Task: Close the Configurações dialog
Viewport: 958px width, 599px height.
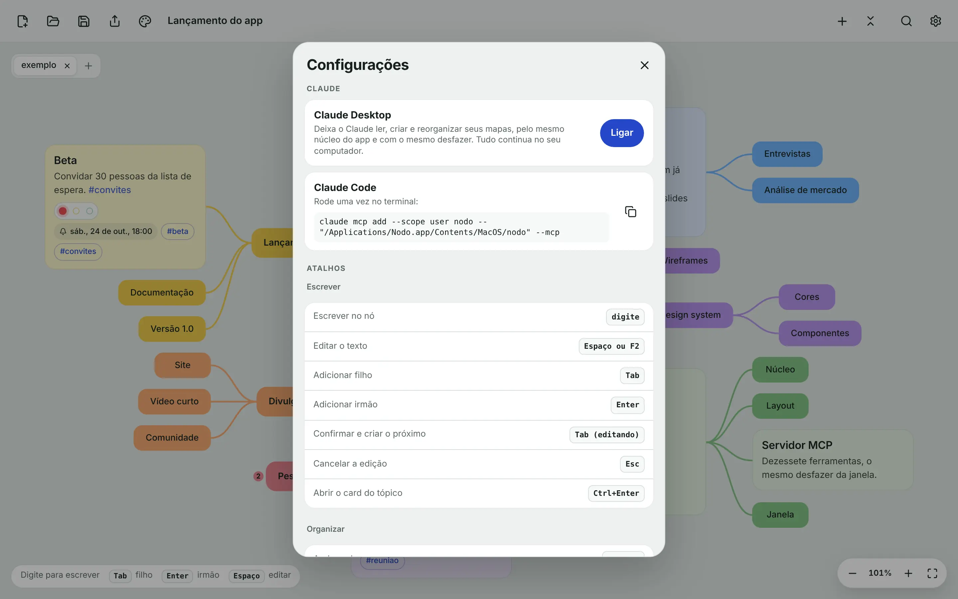Action: point(644,65)
